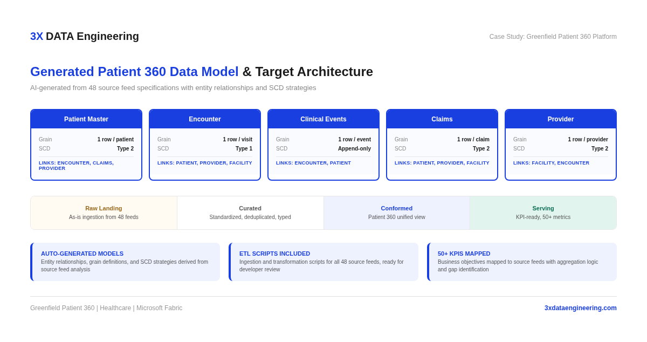Open the Encounter card header

(205, 119)
